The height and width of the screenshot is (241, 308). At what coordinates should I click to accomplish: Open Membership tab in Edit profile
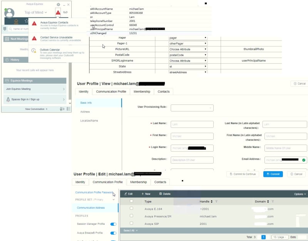pyautogui.click(x=139, y=182)
